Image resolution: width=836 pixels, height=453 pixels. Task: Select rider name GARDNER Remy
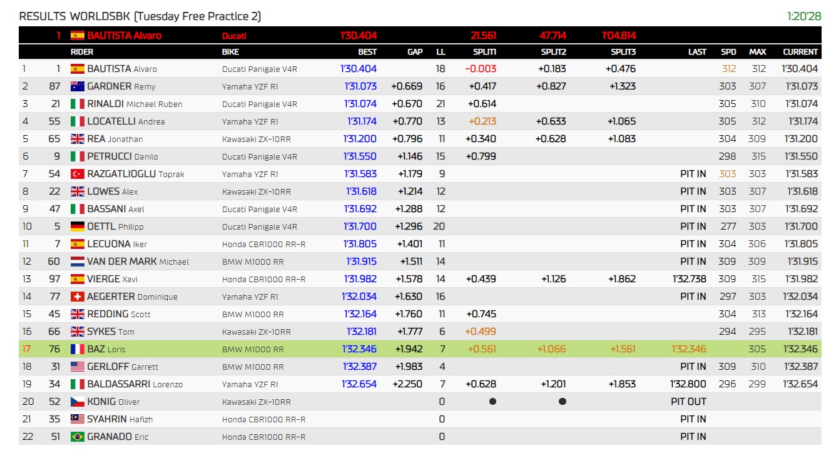click(x=121, y=86)
